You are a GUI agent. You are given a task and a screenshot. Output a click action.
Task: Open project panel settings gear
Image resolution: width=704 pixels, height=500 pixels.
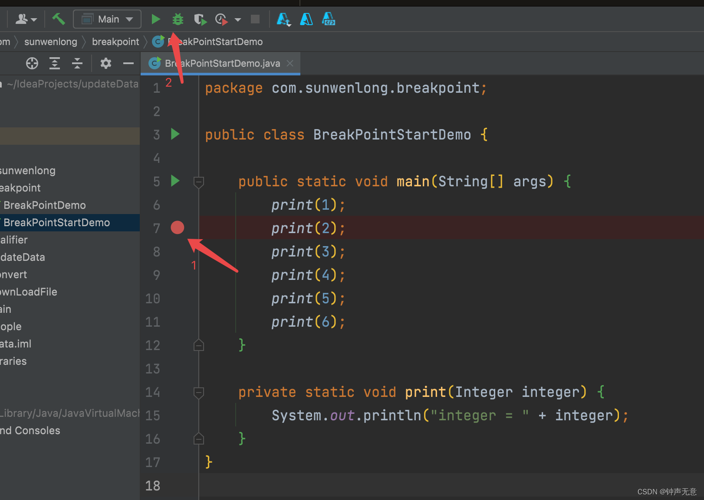point(106,63)
